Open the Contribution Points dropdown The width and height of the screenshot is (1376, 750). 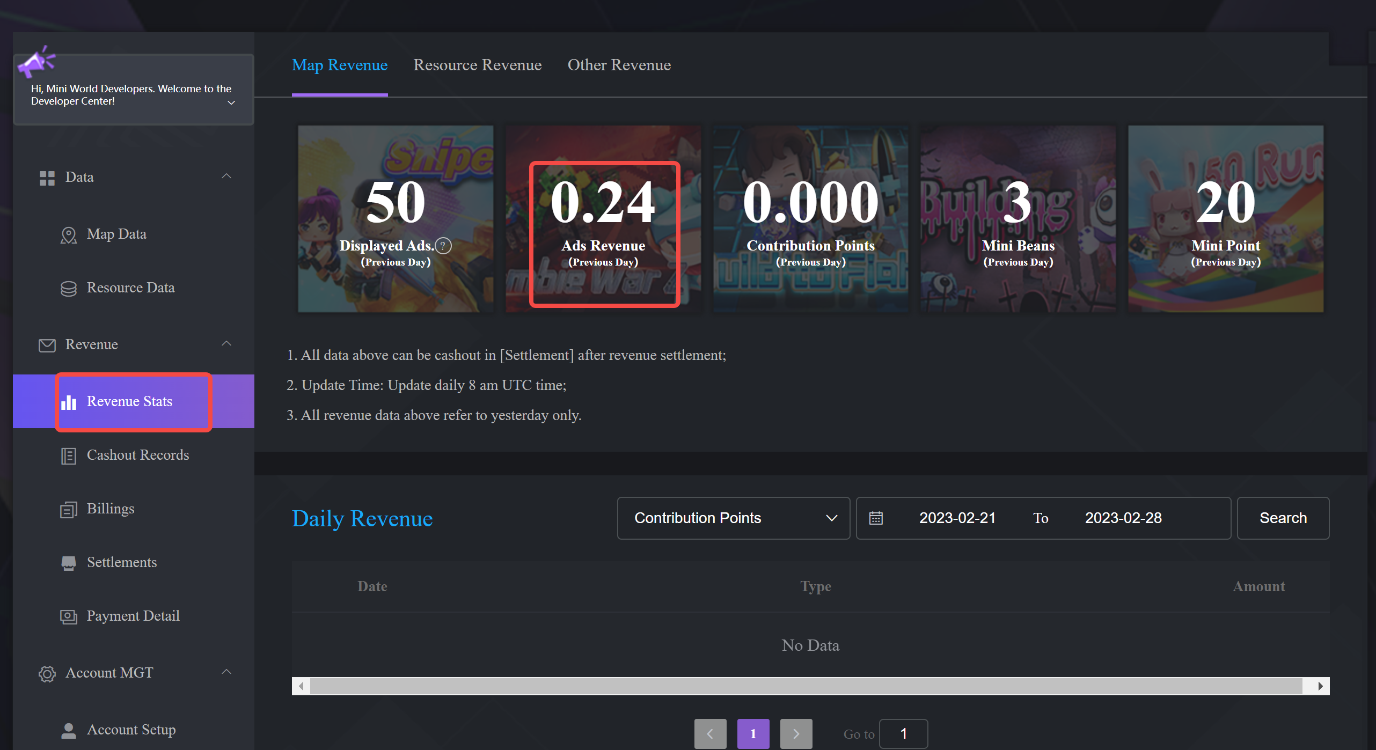tap(733, 518)
